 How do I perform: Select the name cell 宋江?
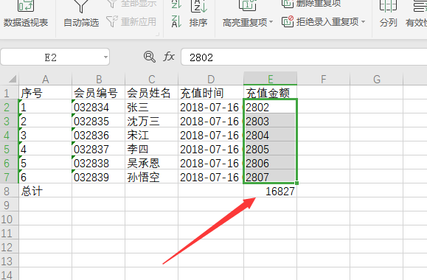tap(151, 135)
